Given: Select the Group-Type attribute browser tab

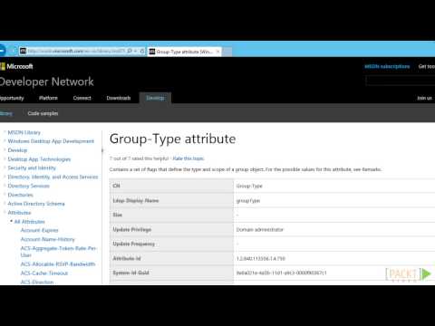Looking at the screenshot, I should tap(185, 52).
